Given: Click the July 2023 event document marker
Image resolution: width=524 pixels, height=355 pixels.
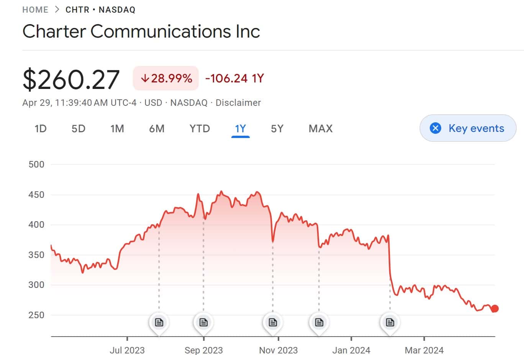Looking at the screenshot, I should [159, 322].
